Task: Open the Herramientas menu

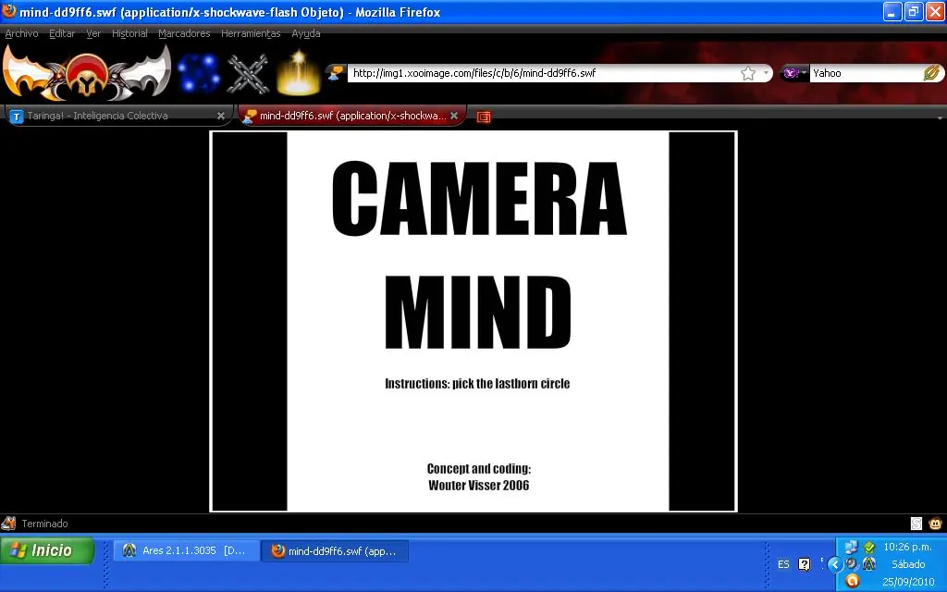Action: [251, 33]
